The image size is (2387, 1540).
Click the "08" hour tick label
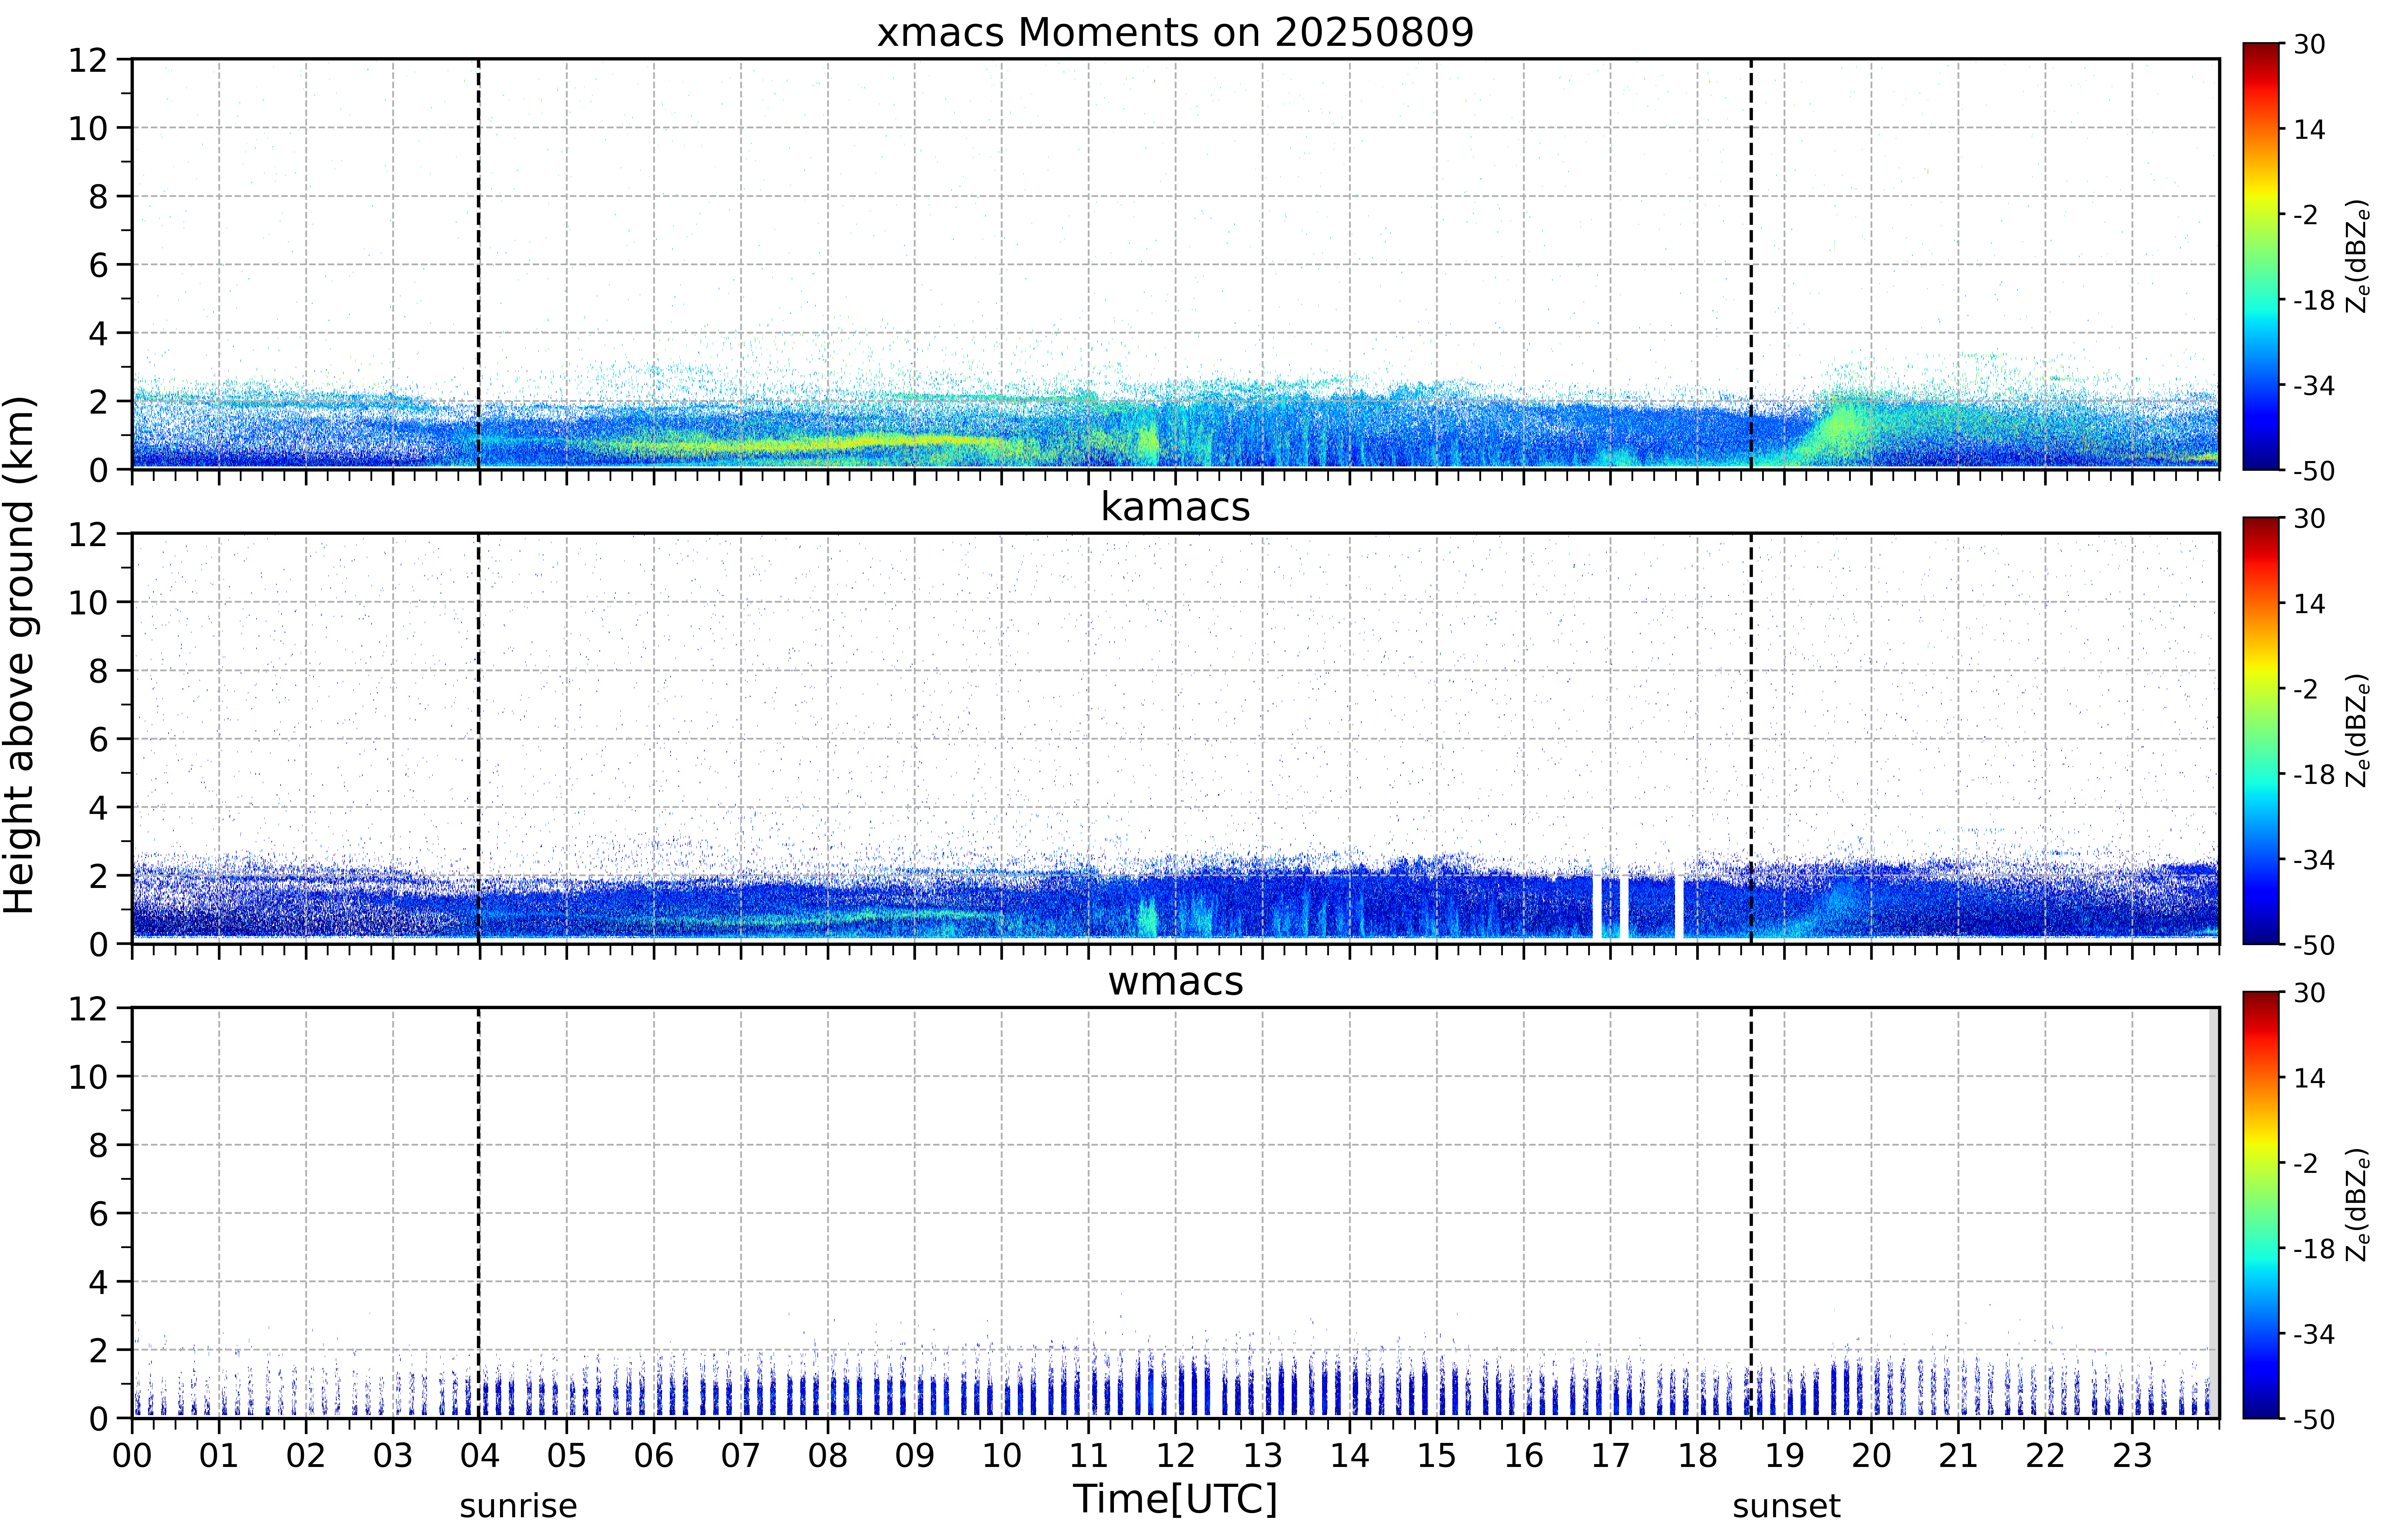(828, 1456)
